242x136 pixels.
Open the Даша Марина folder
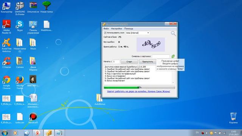coord(33,64)
